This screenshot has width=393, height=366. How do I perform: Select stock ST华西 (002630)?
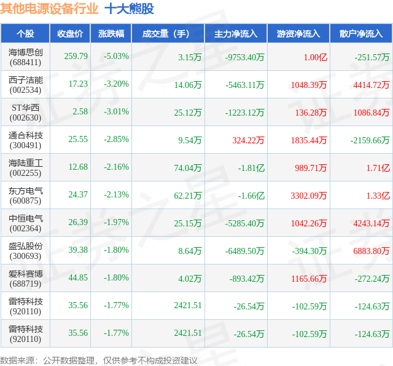[25, 113]
